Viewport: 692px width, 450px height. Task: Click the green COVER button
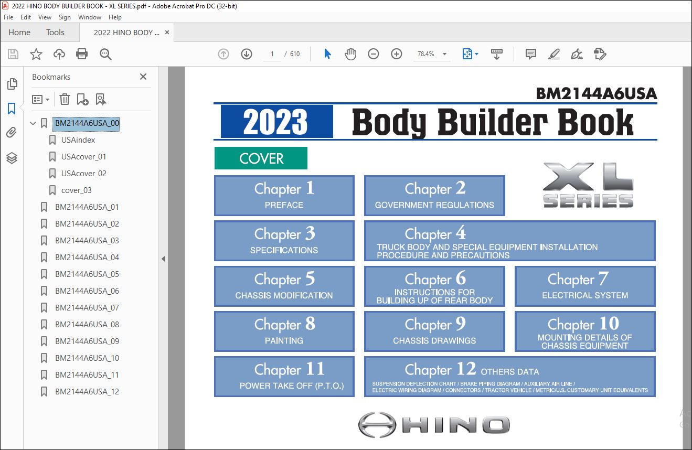(x=261, y=158)
